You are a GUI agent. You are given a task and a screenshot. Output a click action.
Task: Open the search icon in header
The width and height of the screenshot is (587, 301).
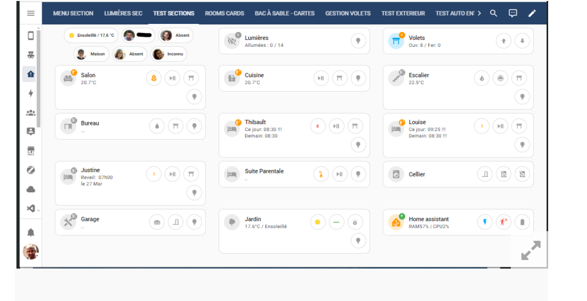[493, 13]
